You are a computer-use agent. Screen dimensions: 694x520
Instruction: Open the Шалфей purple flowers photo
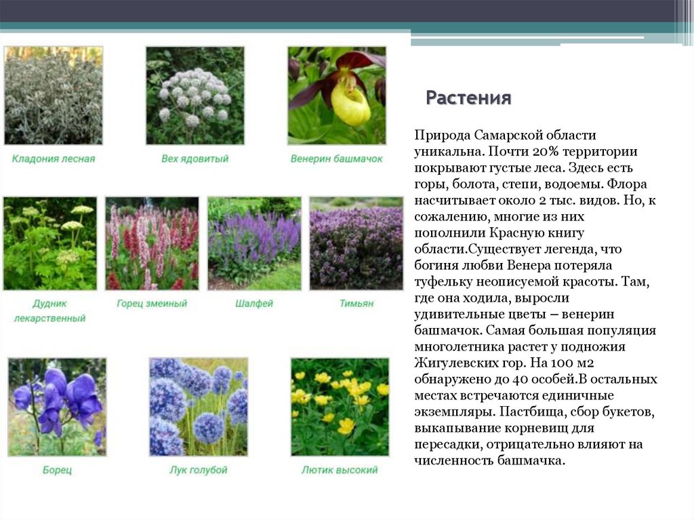255,243
